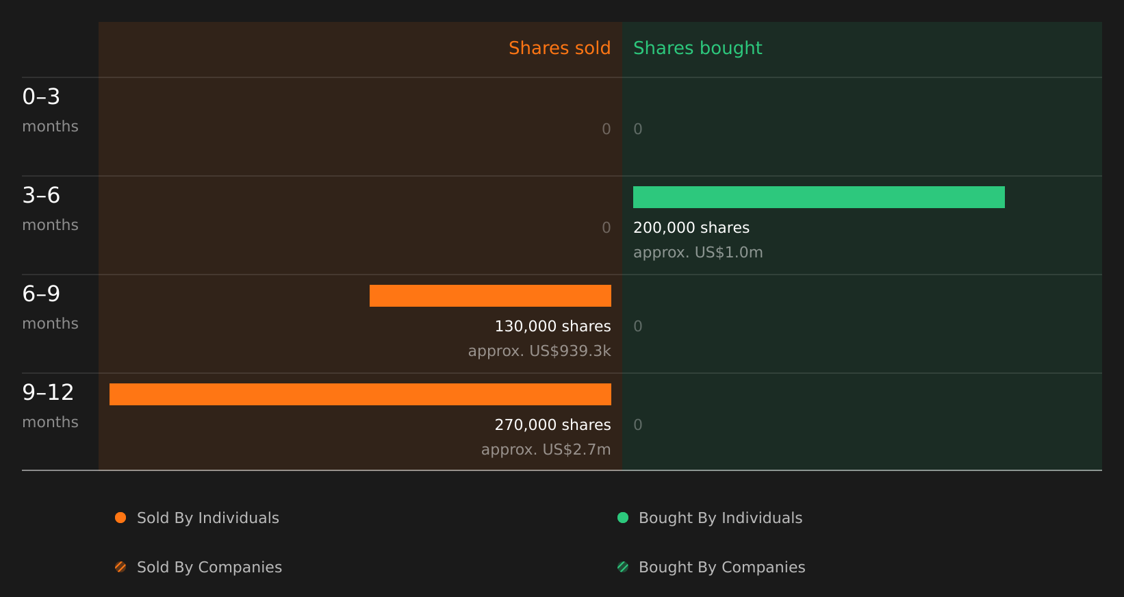Click the 3–6 months row label
Image resolution: width=1124 pixels, height=597 pixels.
[x=50, y=209]
